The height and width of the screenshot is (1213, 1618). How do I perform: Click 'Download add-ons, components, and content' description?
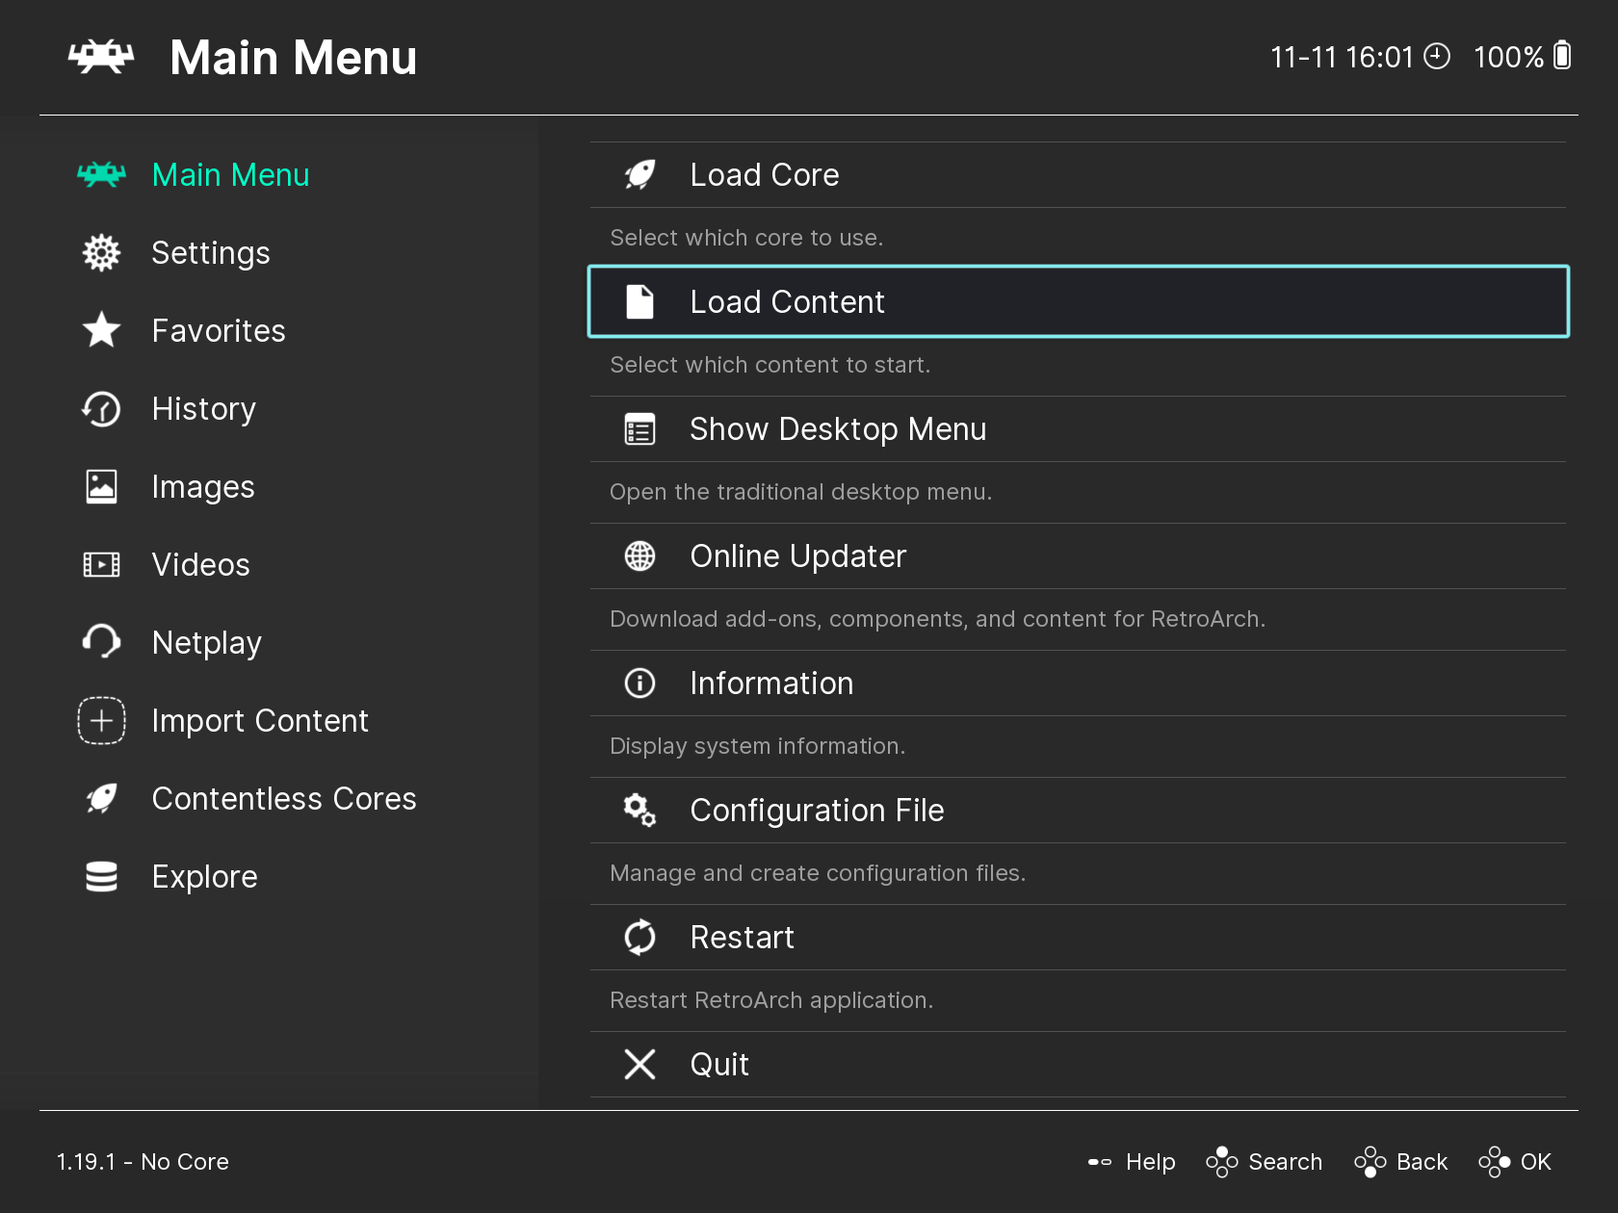click(937, 619)
